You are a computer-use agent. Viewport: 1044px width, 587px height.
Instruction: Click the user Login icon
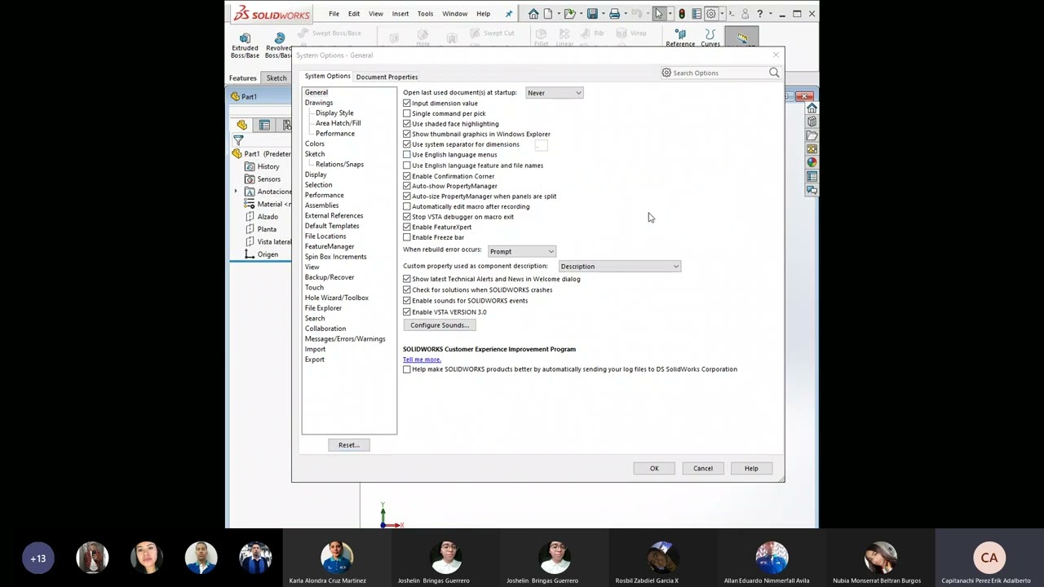745,14
